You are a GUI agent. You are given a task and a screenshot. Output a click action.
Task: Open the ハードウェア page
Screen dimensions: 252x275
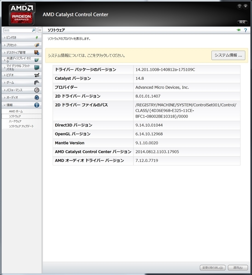coord(15,121)
